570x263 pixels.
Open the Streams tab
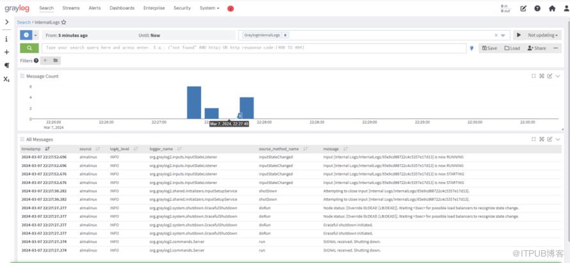71,8
